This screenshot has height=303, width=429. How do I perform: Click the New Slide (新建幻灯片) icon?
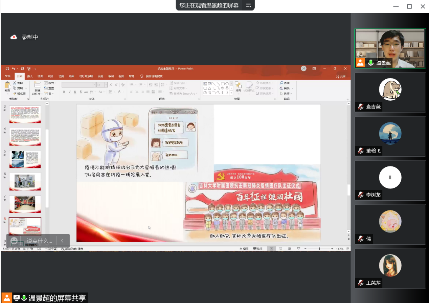(x=37, y=85)
